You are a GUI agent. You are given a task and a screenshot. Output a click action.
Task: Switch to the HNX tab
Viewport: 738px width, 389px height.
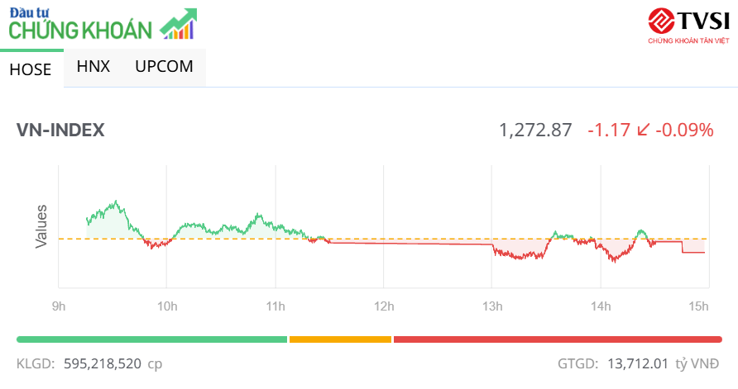click(x=93, y=67)
